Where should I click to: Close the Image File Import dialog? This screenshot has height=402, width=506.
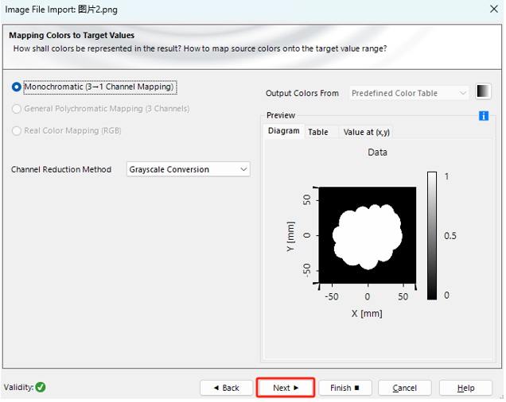tap(494, 9)
